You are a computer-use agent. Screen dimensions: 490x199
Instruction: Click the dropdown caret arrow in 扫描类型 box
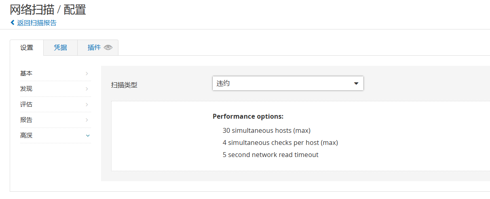(x=356, y=84)
